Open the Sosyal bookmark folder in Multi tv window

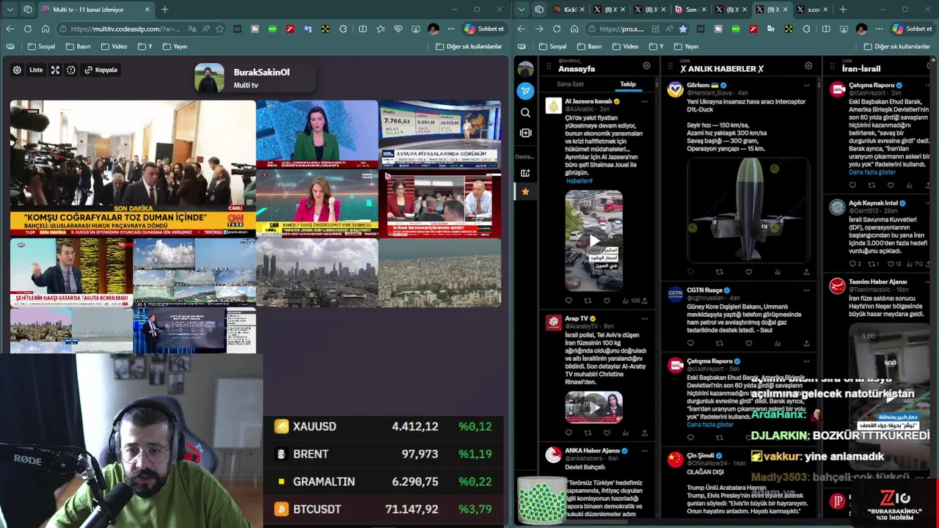click(x=41, y=46)
